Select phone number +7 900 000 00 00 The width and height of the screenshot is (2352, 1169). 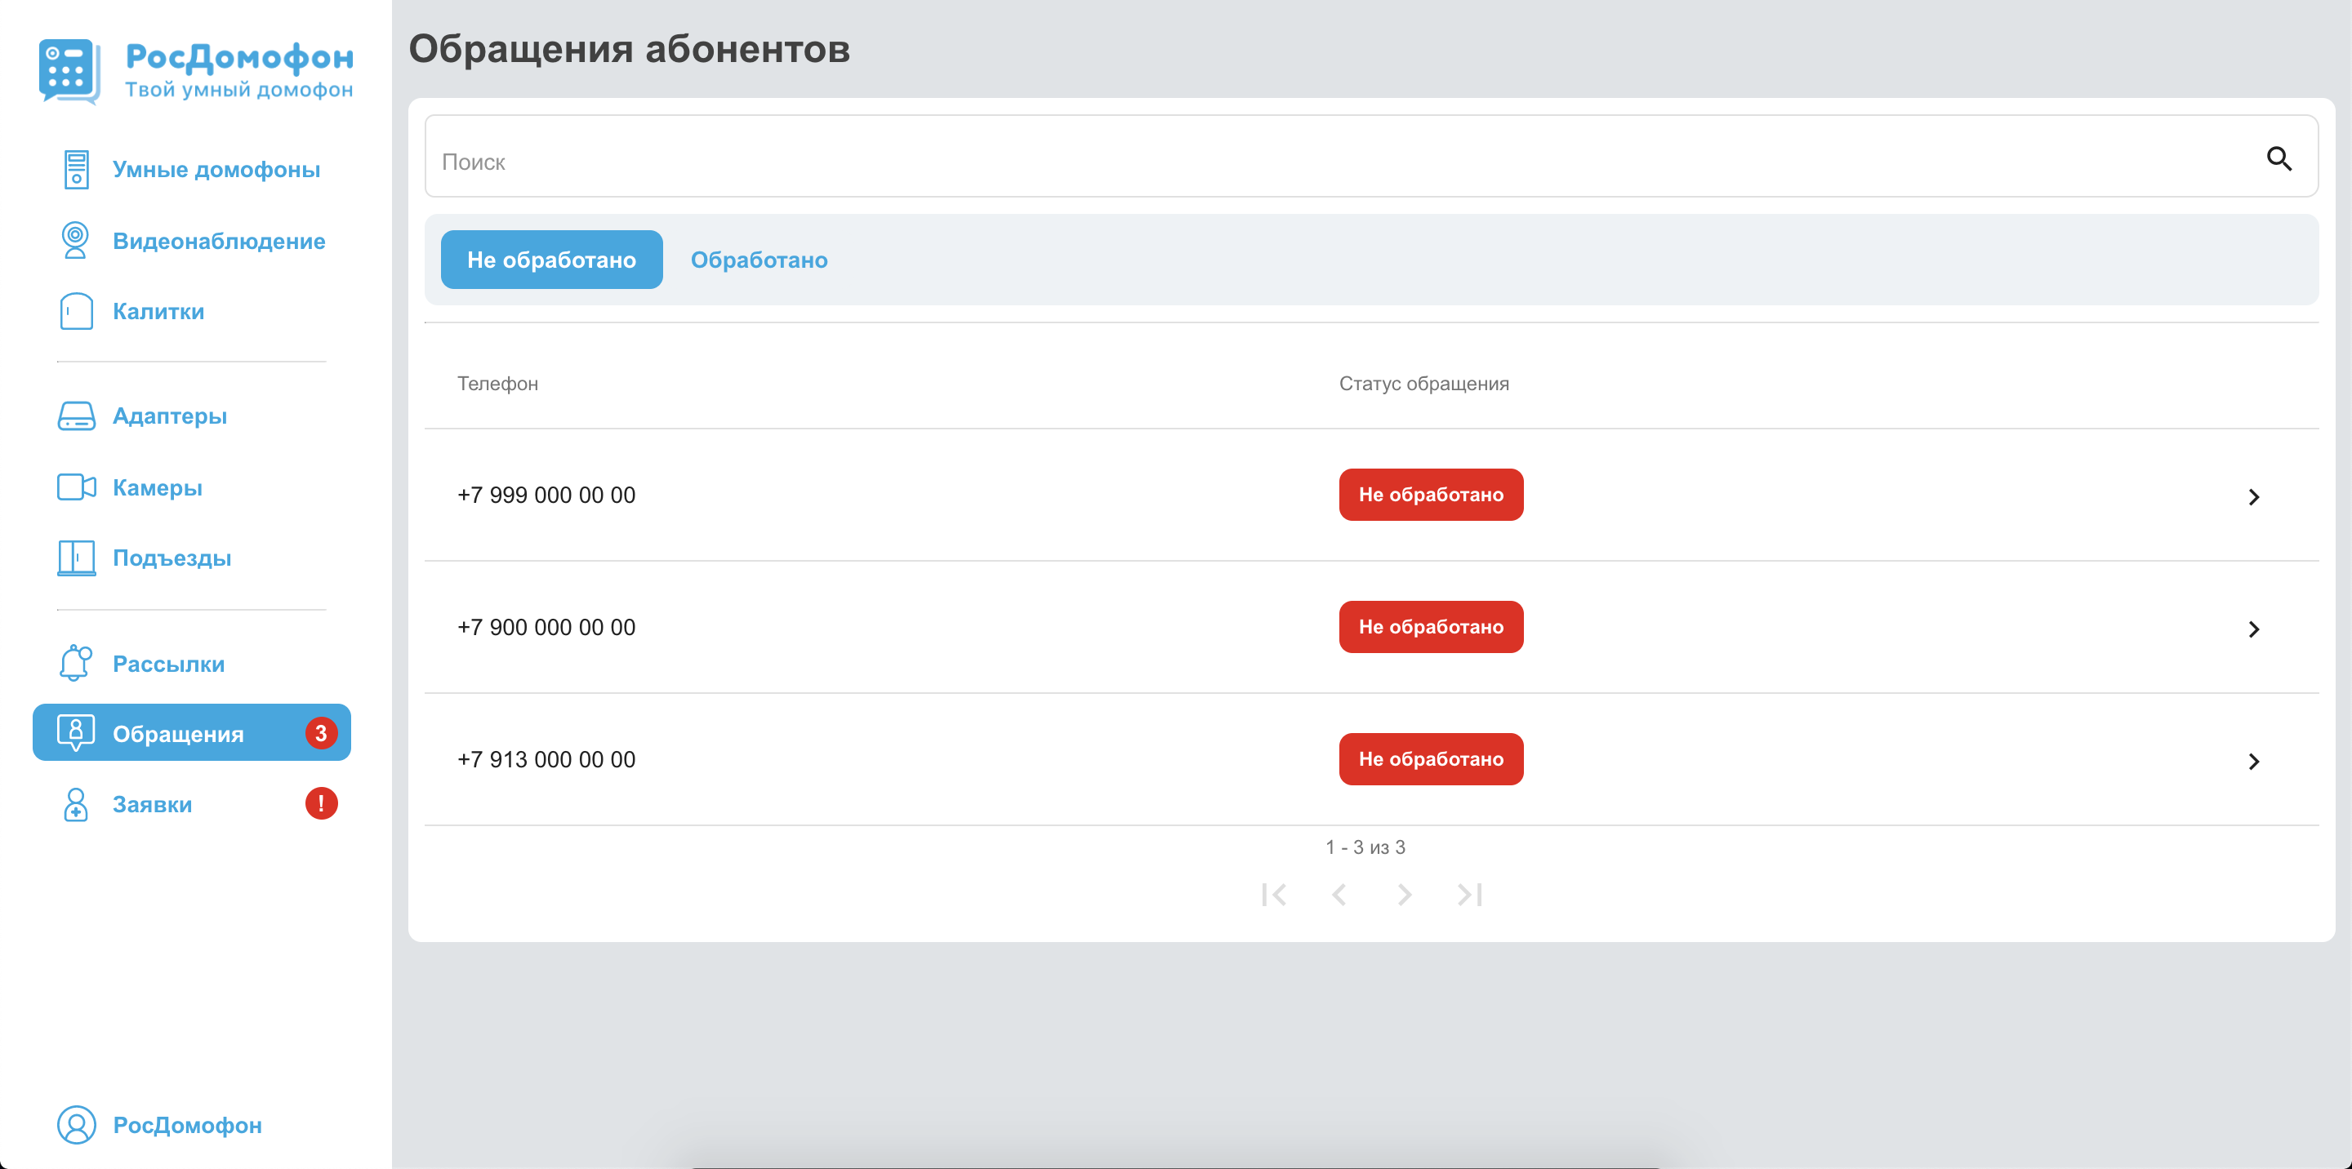pos(546,628)
